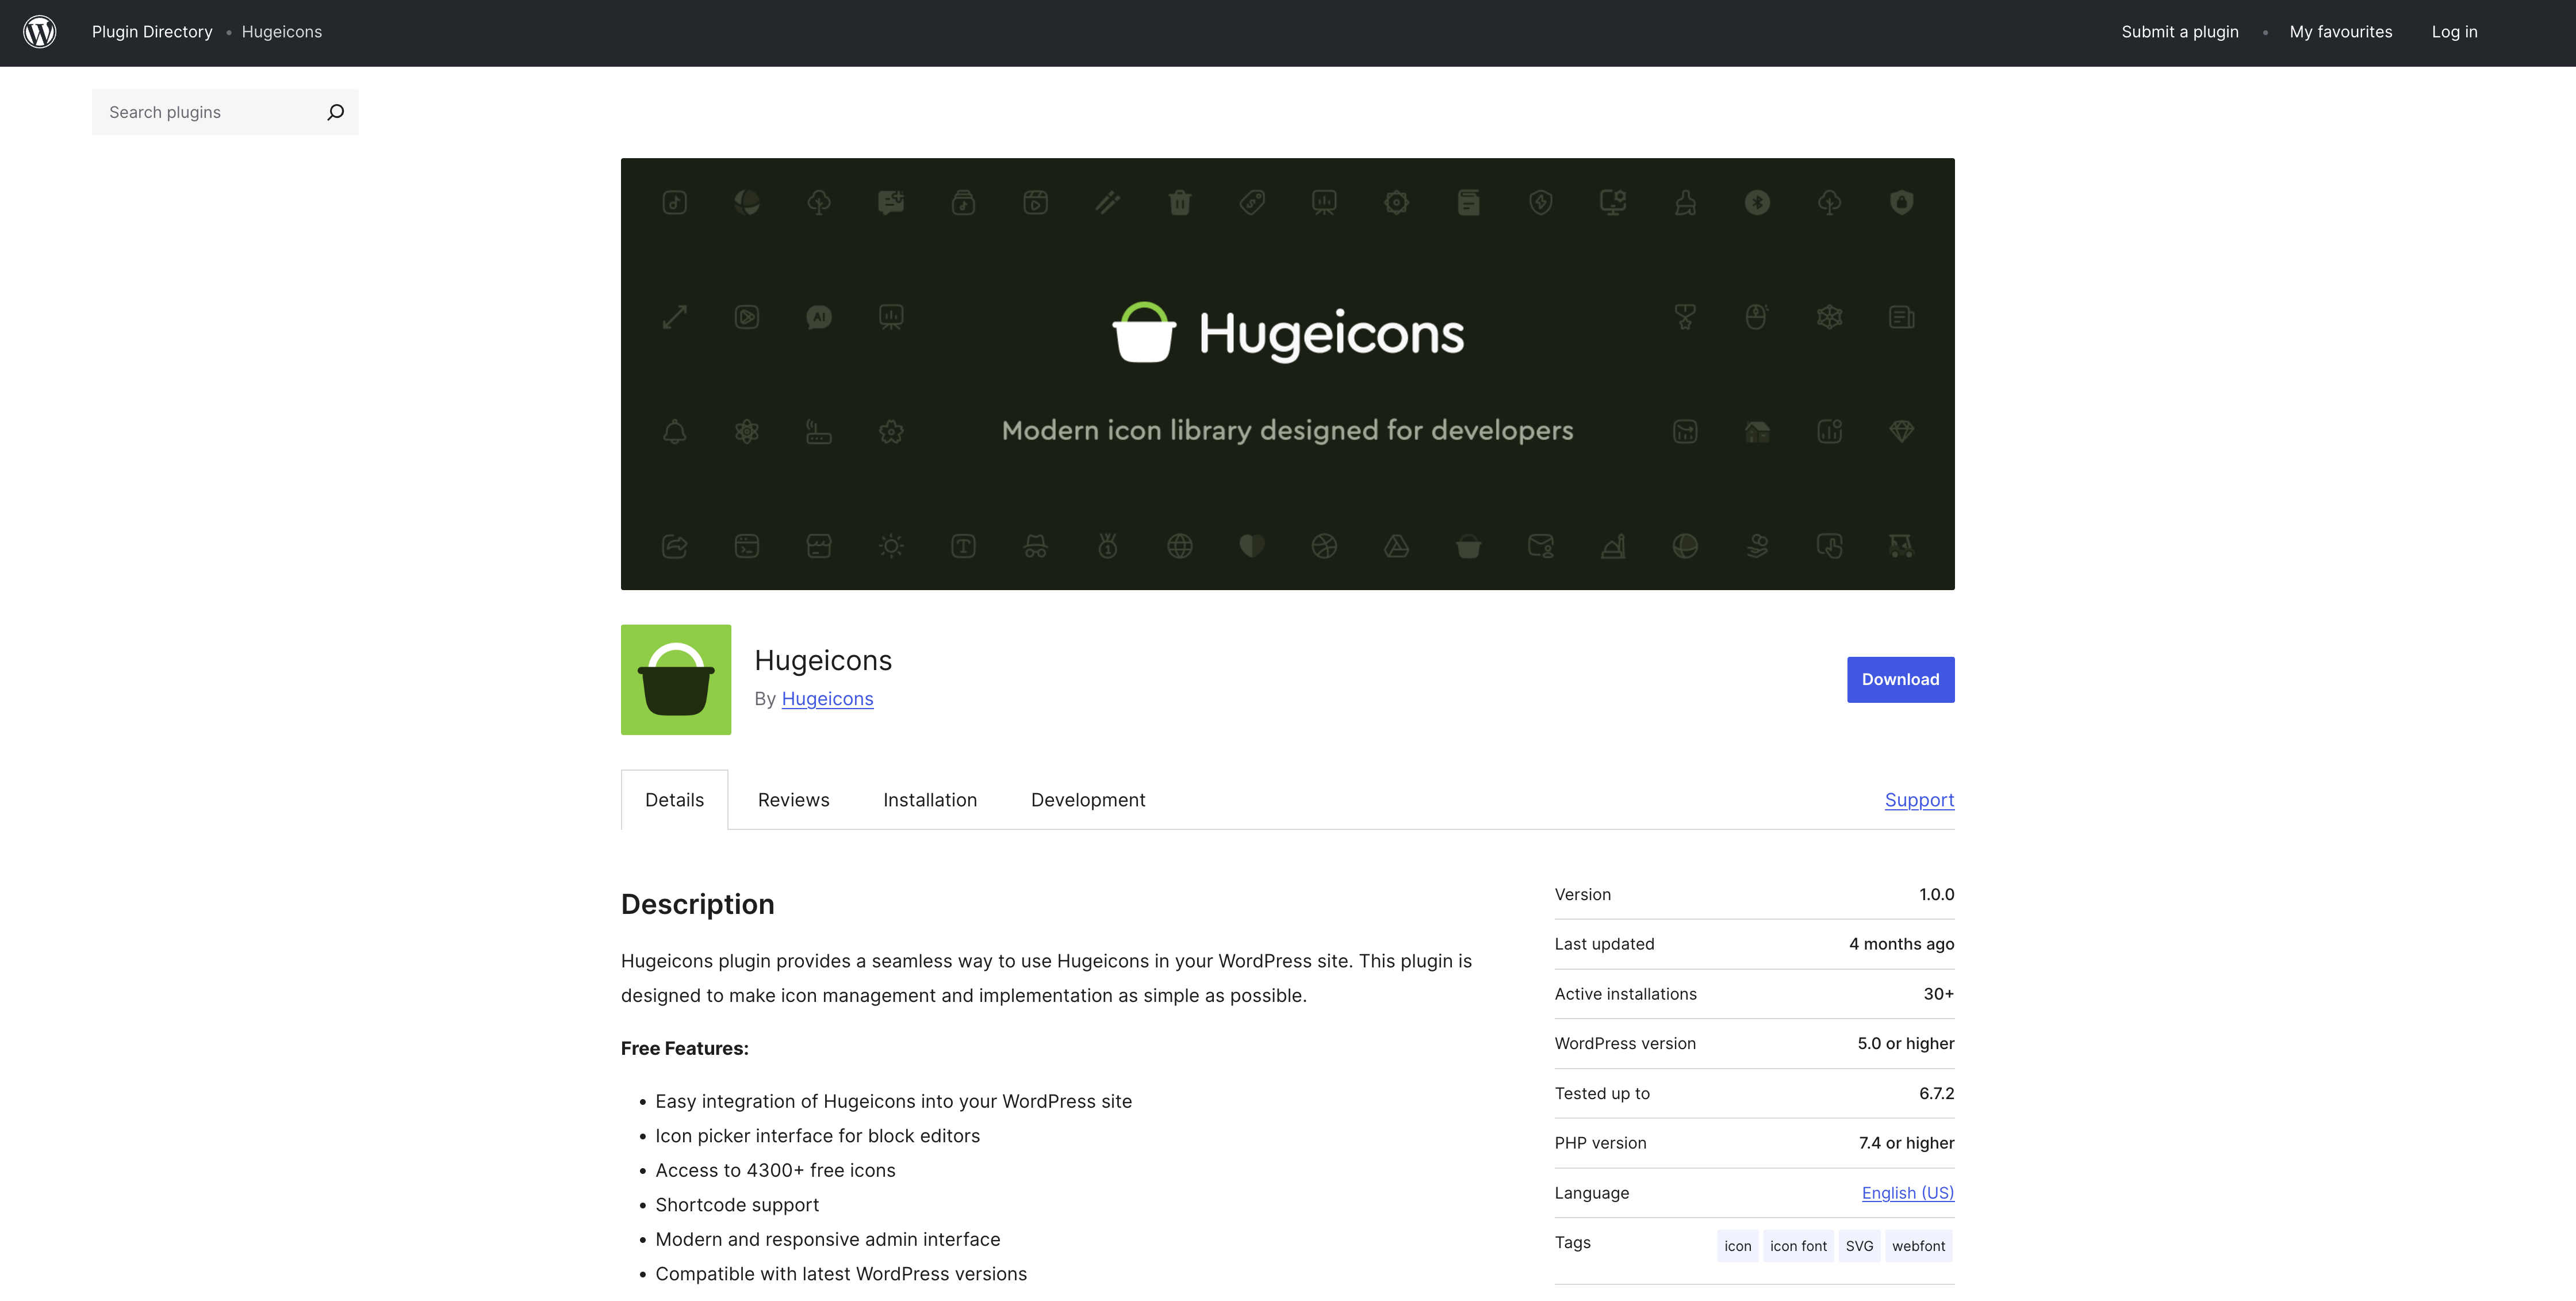Click the search magnifier icon
This screenshot has width=2576, height=1301.
coord(336,112)
